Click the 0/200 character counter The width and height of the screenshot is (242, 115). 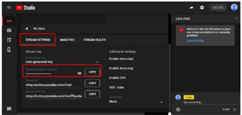[226, 109]
